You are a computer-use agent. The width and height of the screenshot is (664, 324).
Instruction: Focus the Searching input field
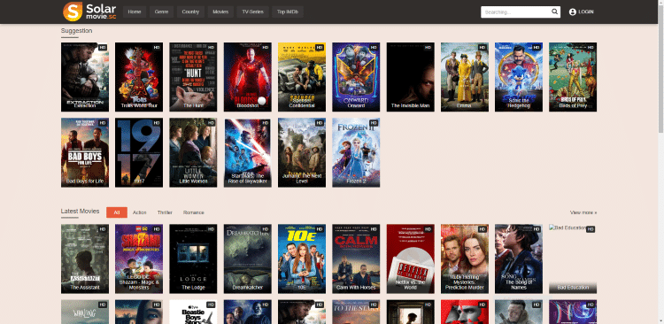point(515,12)
